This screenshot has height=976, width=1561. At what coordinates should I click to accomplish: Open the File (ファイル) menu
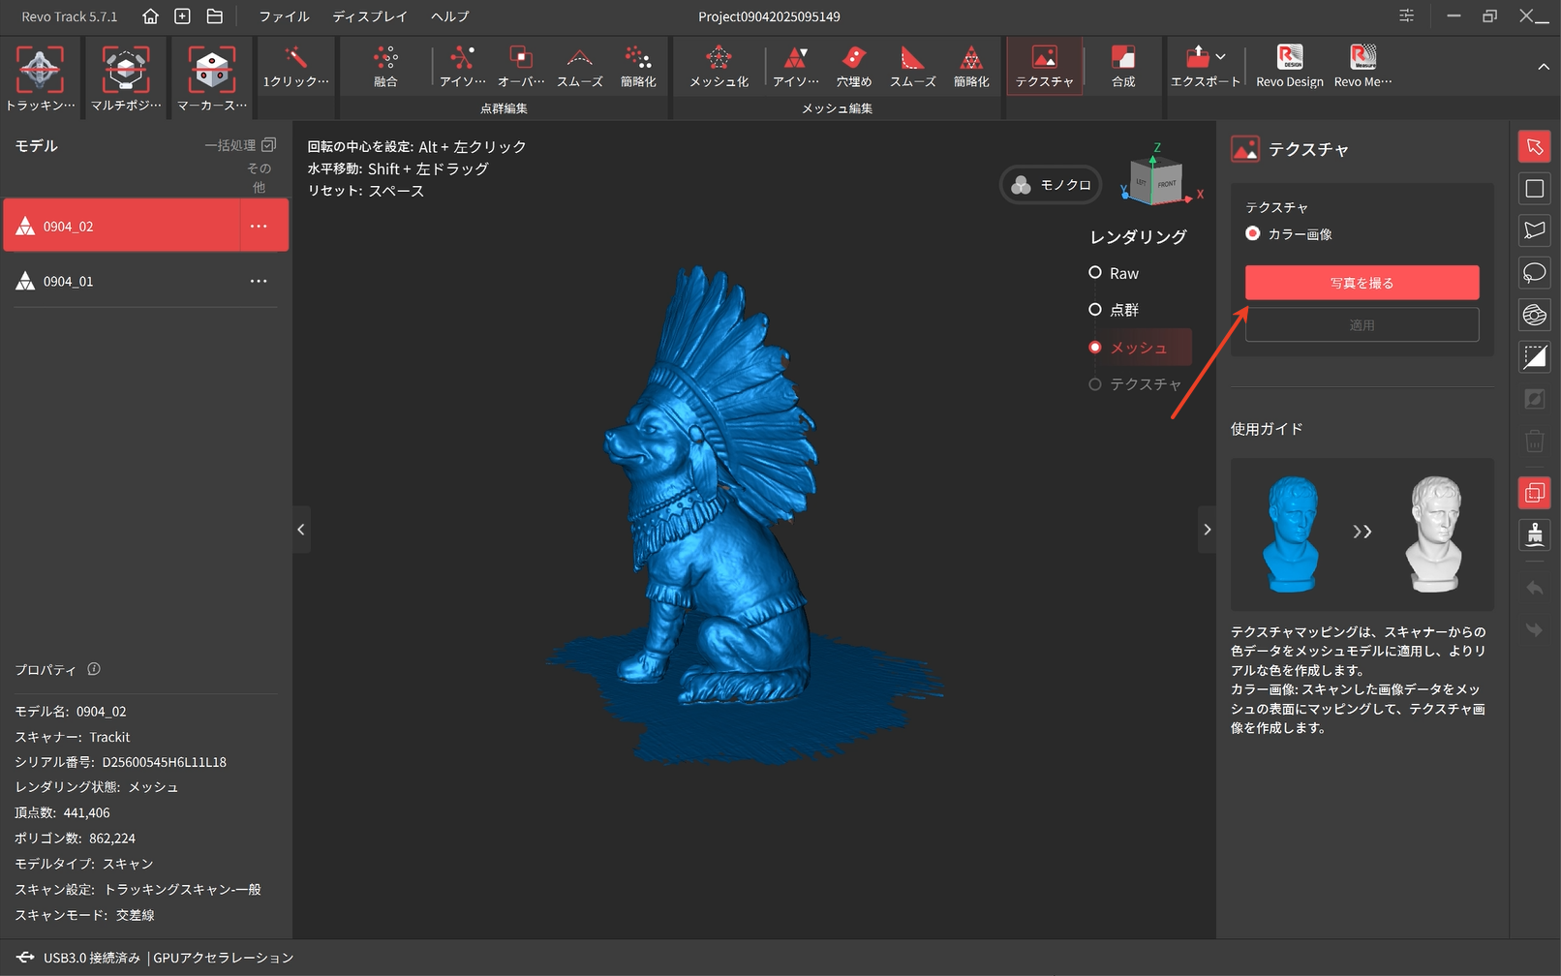point(284,16)
